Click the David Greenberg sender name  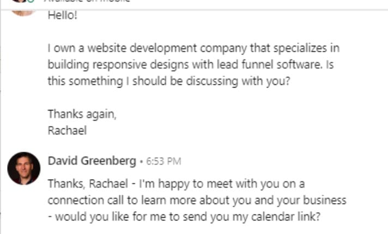point(92,161)
